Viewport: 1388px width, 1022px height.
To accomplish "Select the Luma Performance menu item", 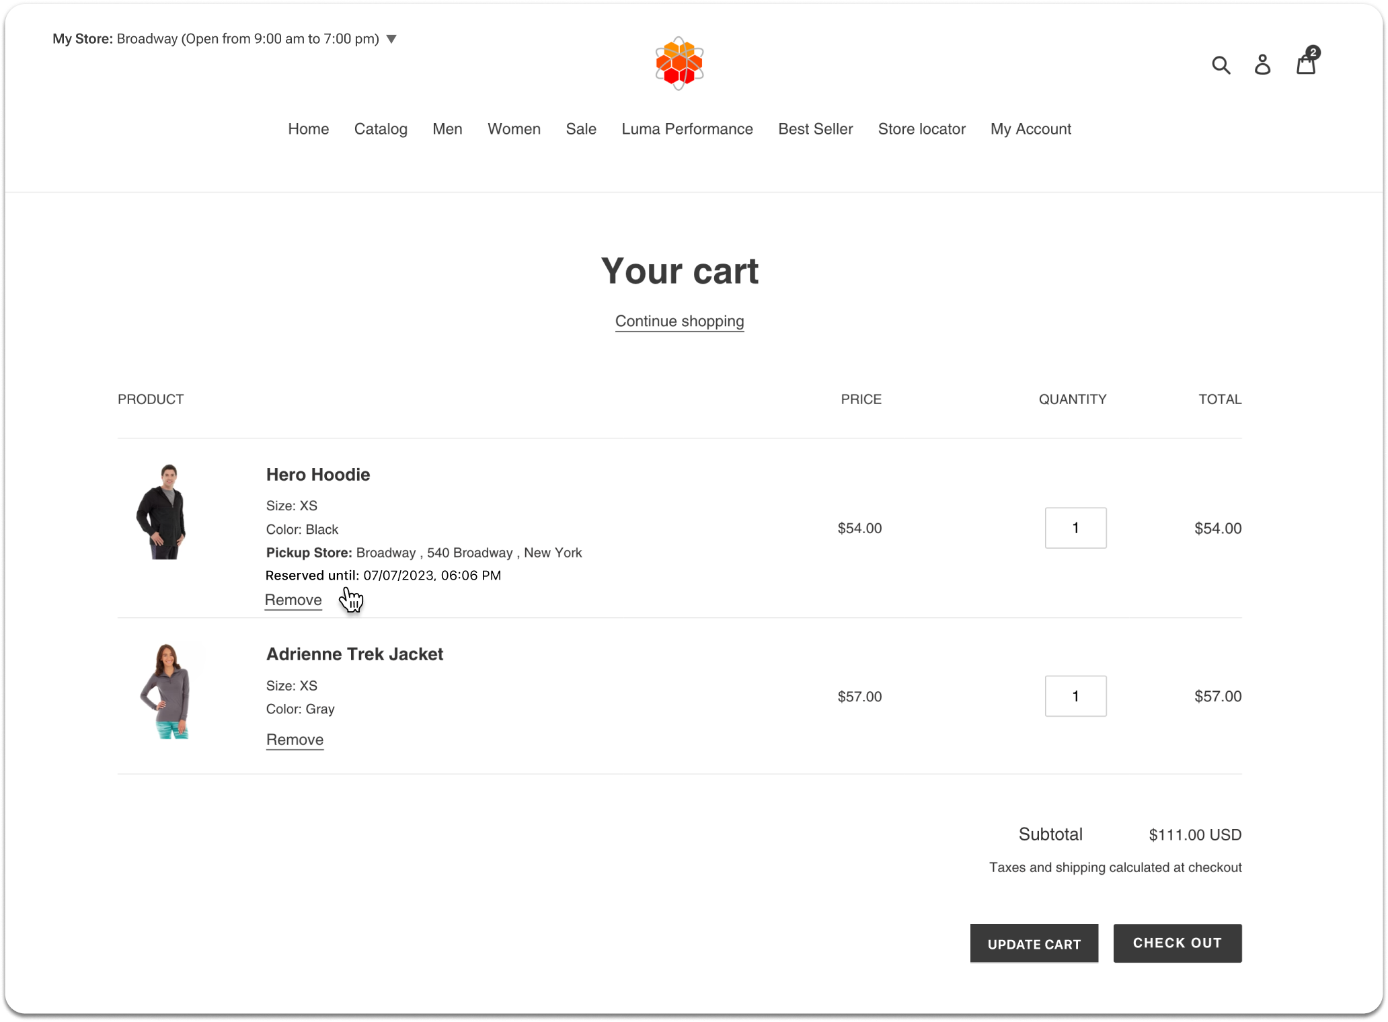I will pyautogui.click(x=687, y=129).
